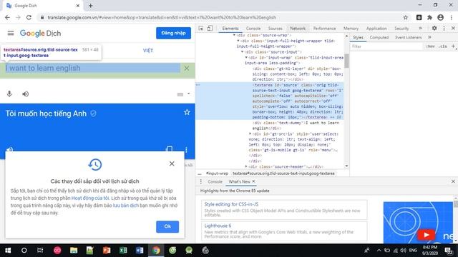The width and height of the screenshot is (458, 257).
Task: Expand the gt-src-is div node
Action: click(x=250, y=133)
